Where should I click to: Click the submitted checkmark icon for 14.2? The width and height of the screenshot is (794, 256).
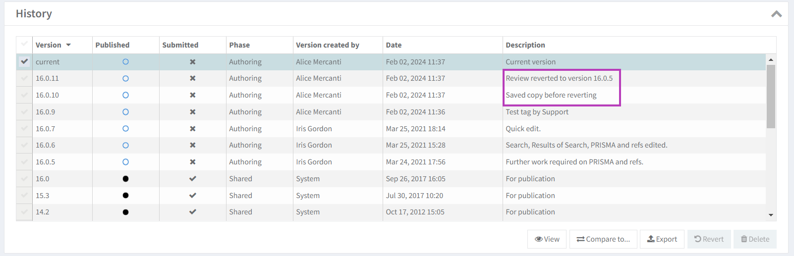point(192,212)
